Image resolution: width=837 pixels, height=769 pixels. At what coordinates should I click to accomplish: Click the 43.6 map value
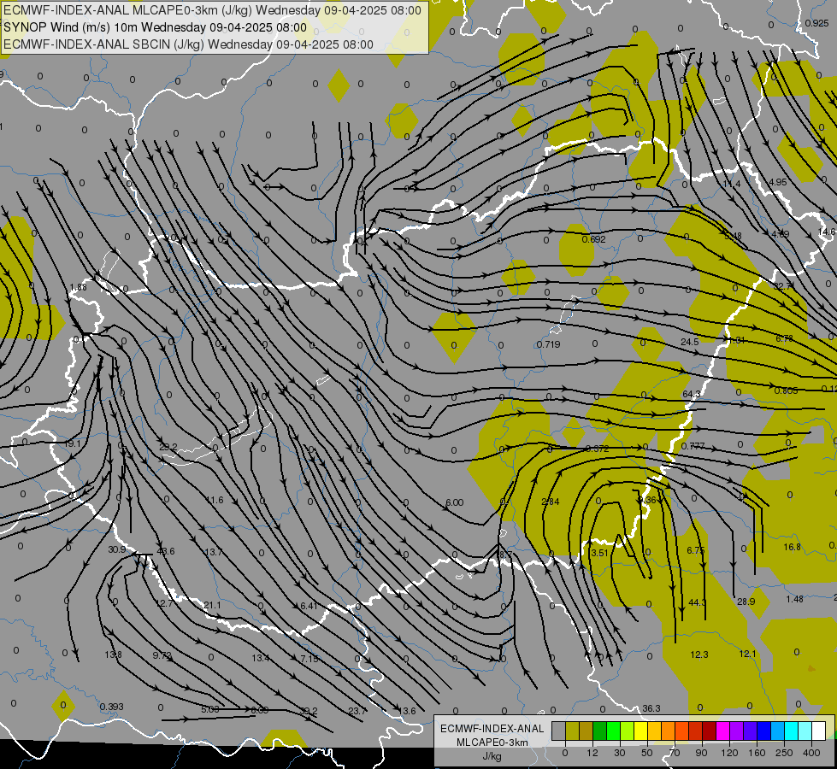click(x=165, y=551)
